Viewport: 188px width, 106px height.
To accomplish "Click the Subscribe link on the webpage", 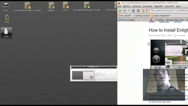I will 164,22.
